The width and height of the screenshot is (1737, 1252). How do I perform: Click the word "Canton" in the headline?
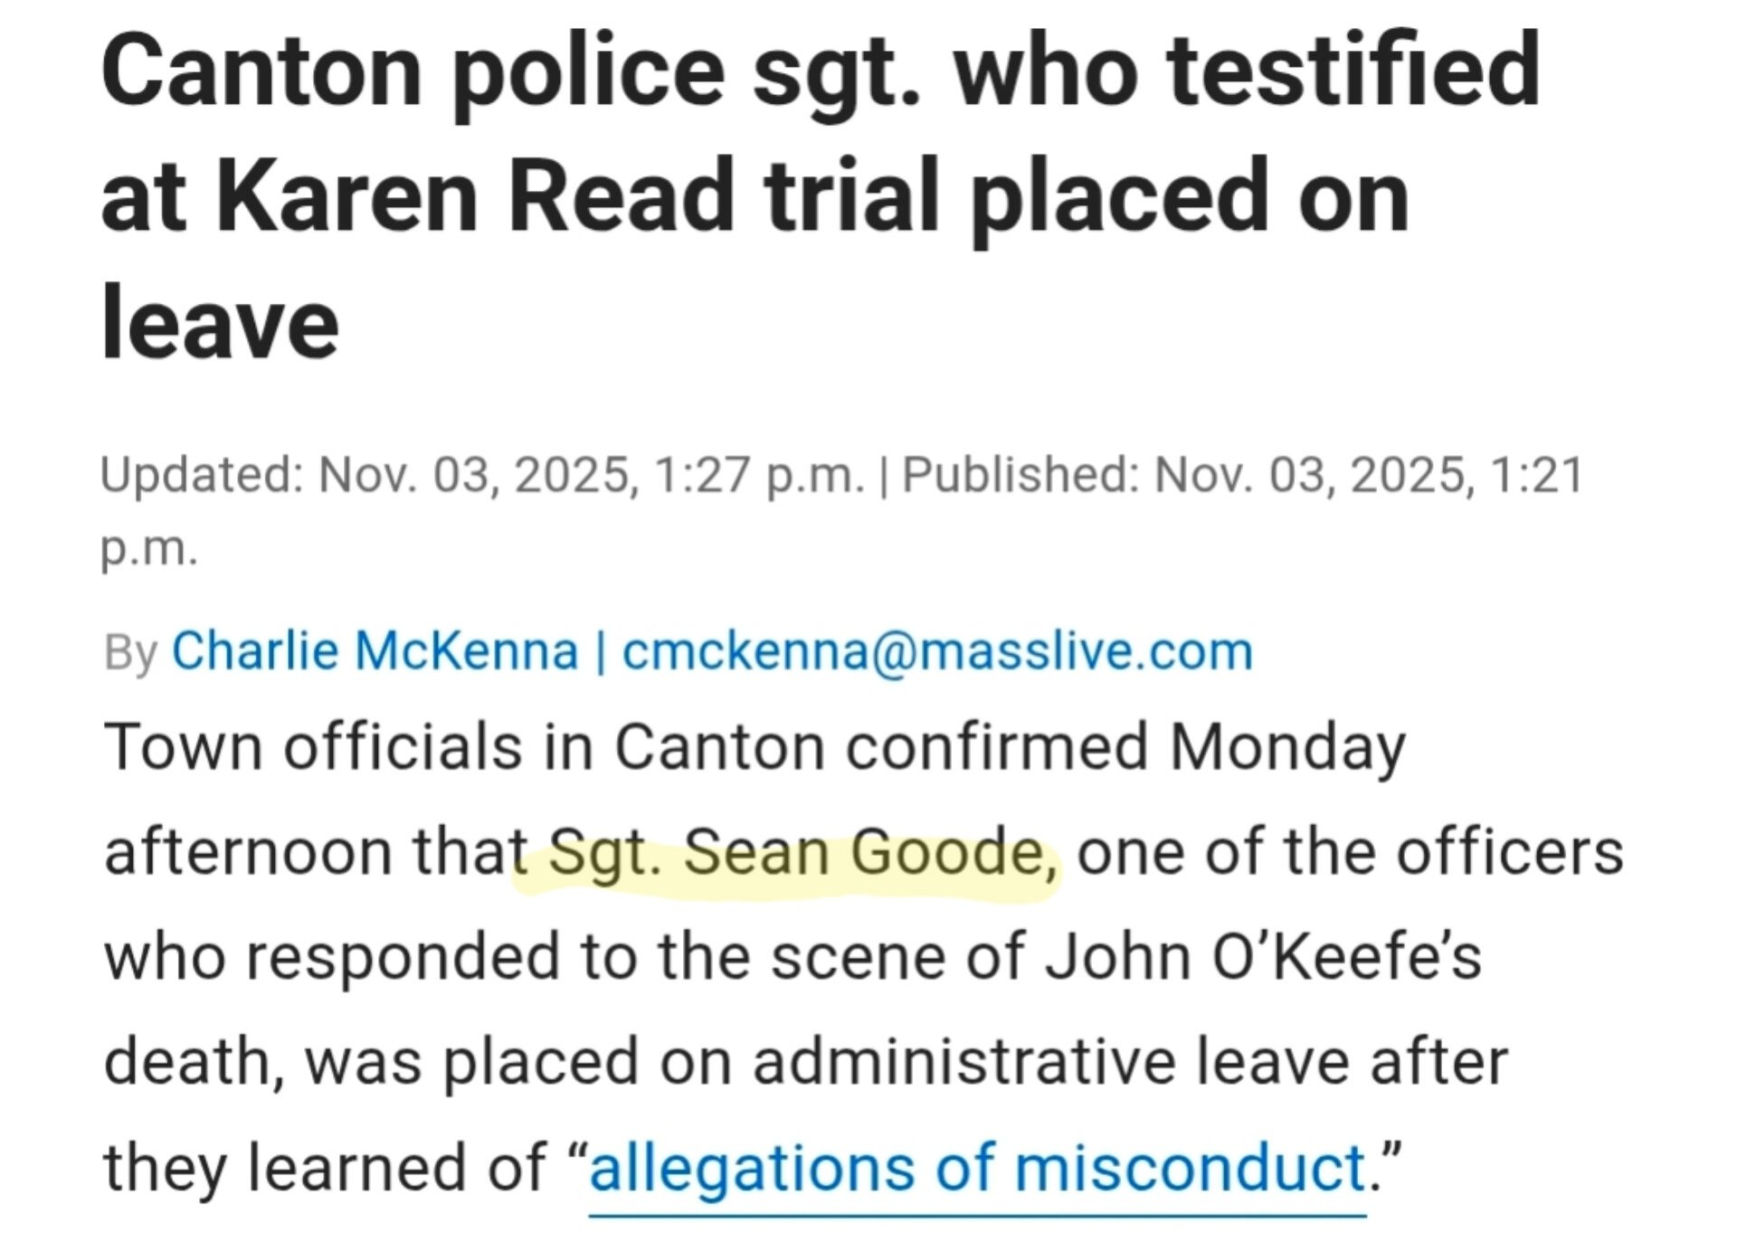click(x=261, y=71)
